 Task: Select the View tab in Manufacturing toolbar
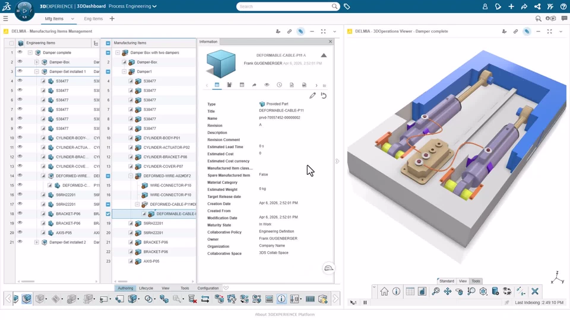pos(166,288)
